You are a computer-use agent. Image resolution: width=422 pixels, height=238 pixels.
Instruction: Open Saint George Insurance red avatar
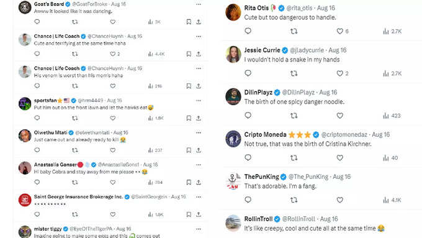pyautogui.click(x=25, y=200)
